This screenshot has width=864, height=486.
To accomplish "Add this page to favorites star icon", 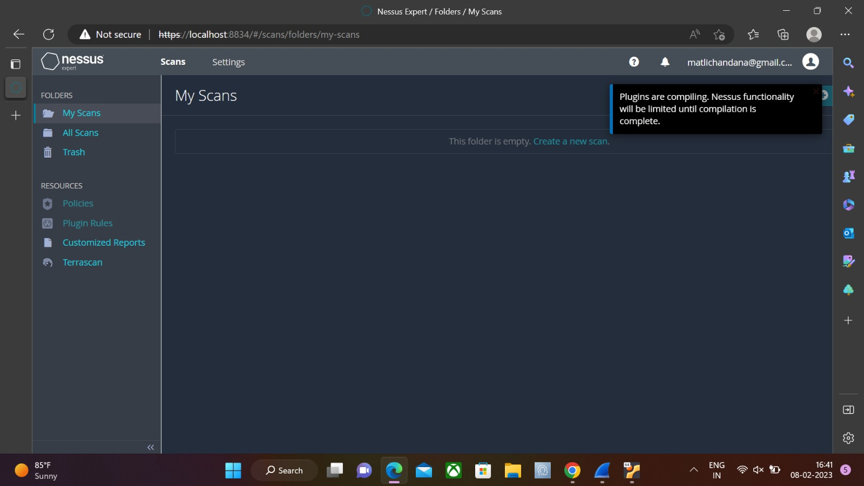I will (719, 35).
